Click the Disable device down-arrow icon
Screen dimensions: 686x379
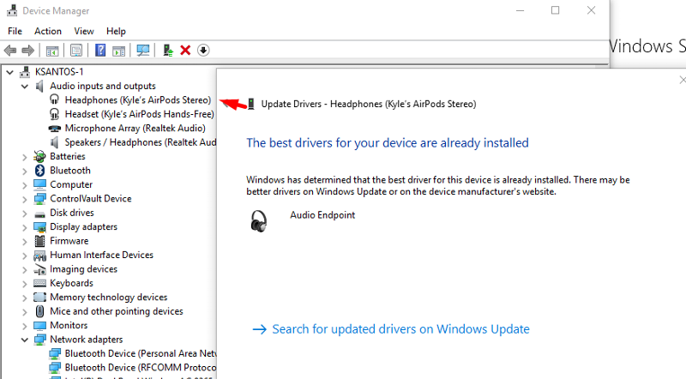pyautogui.click(x=203, y=51)
